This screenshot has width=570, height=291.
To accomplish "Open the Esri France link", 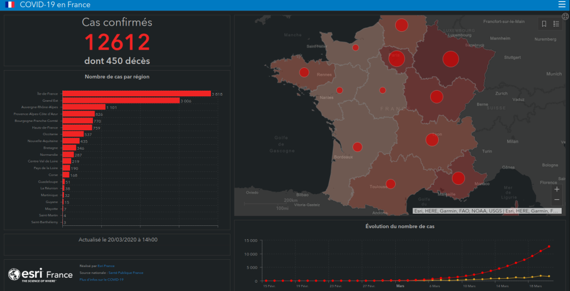I will tap(105, 267).
